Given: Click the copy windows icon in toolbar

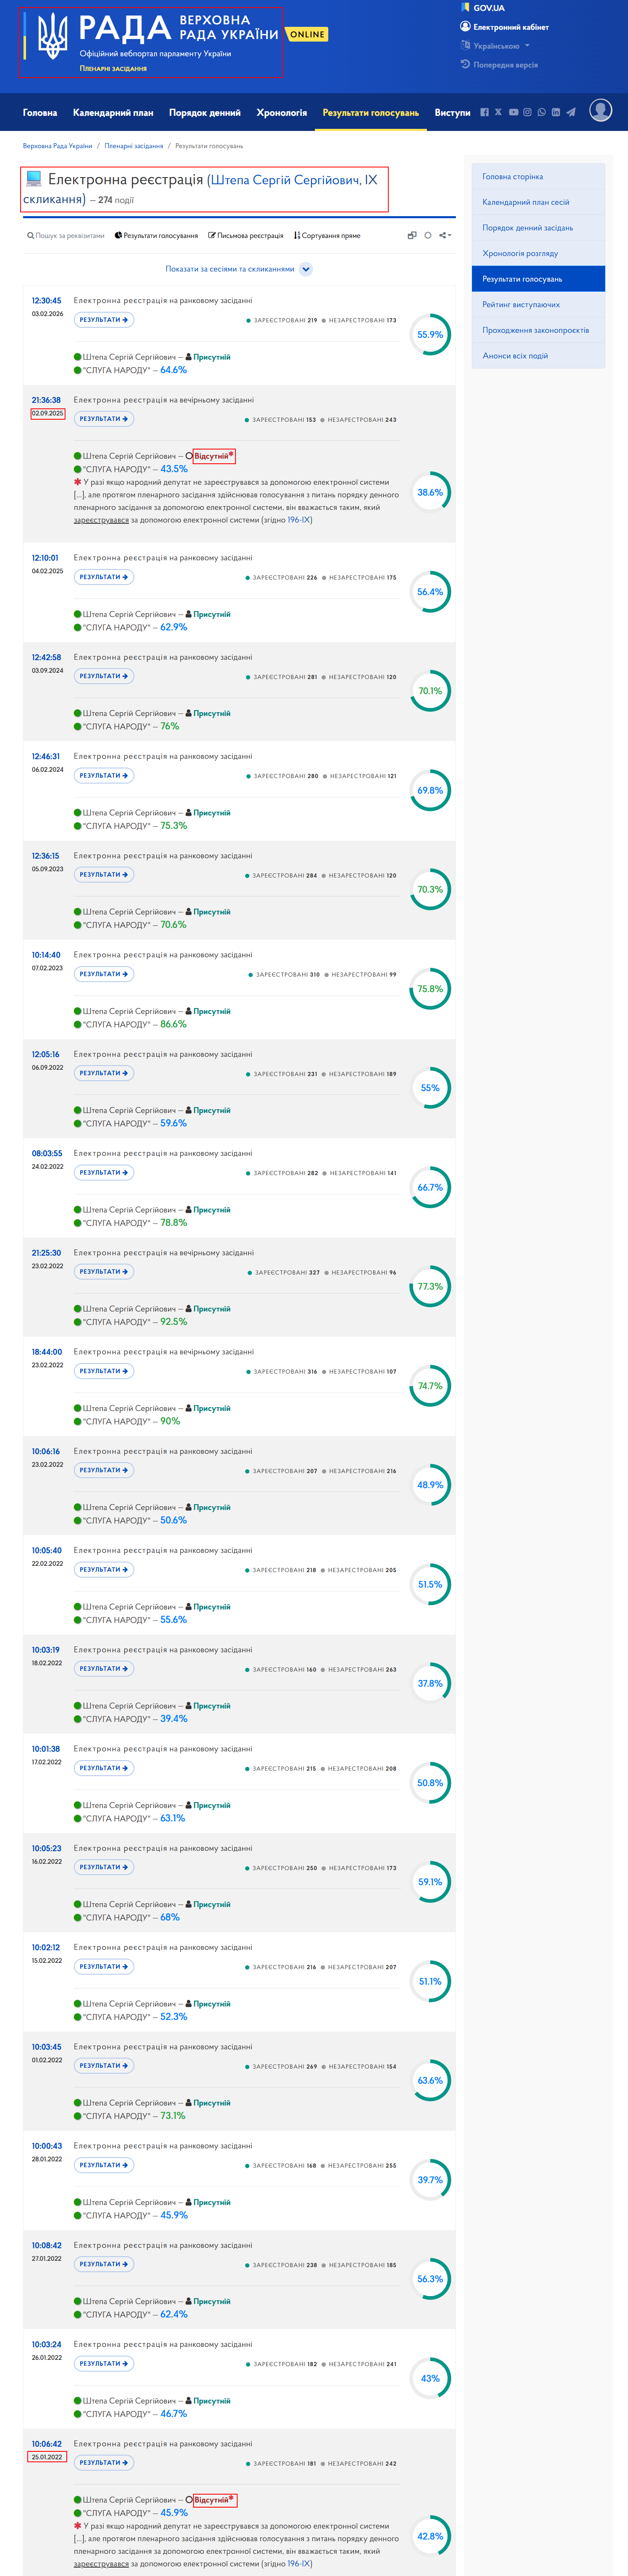Looking at the screenshot, I should (411, 236).
